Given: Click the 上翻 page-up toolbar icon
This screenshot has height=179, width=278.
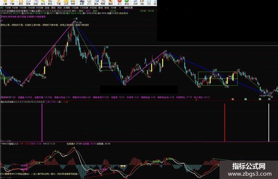Looking at the screenshot, I should [x=5, y=2].
